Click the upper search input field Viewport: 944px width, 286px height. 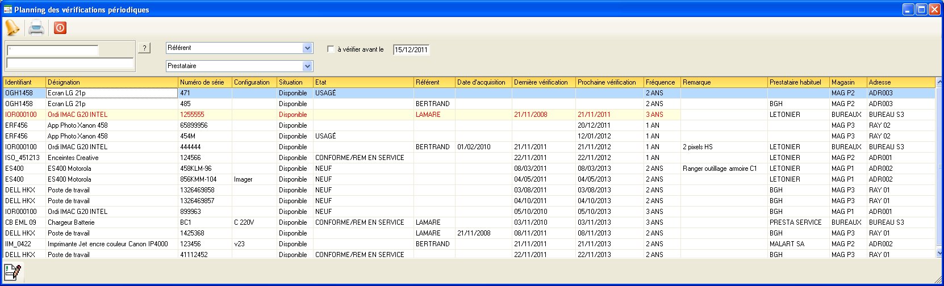pos(52,50)
